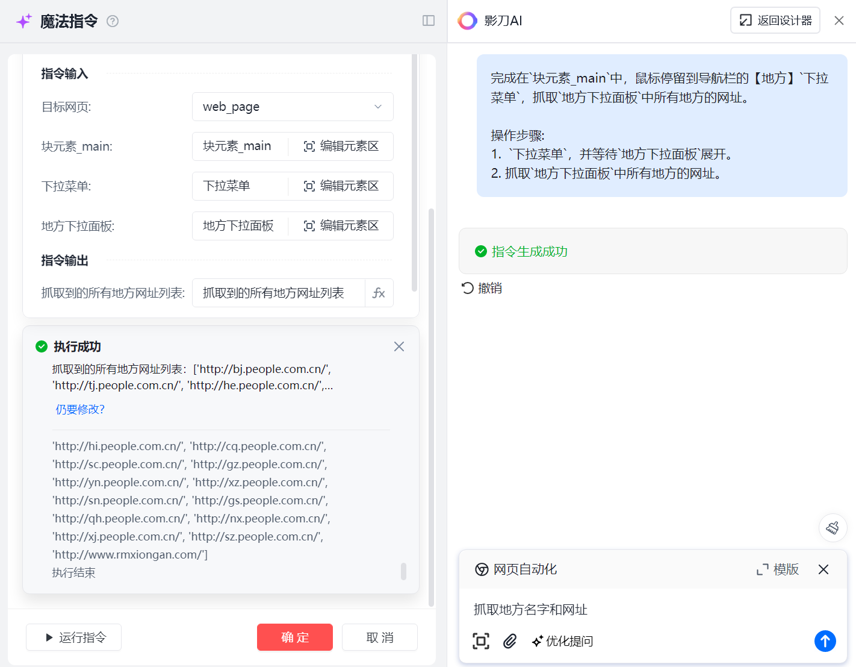The image size is (856, 667).
Task: Click the fx expression icon in output field
Action: (x=379, y=293)
